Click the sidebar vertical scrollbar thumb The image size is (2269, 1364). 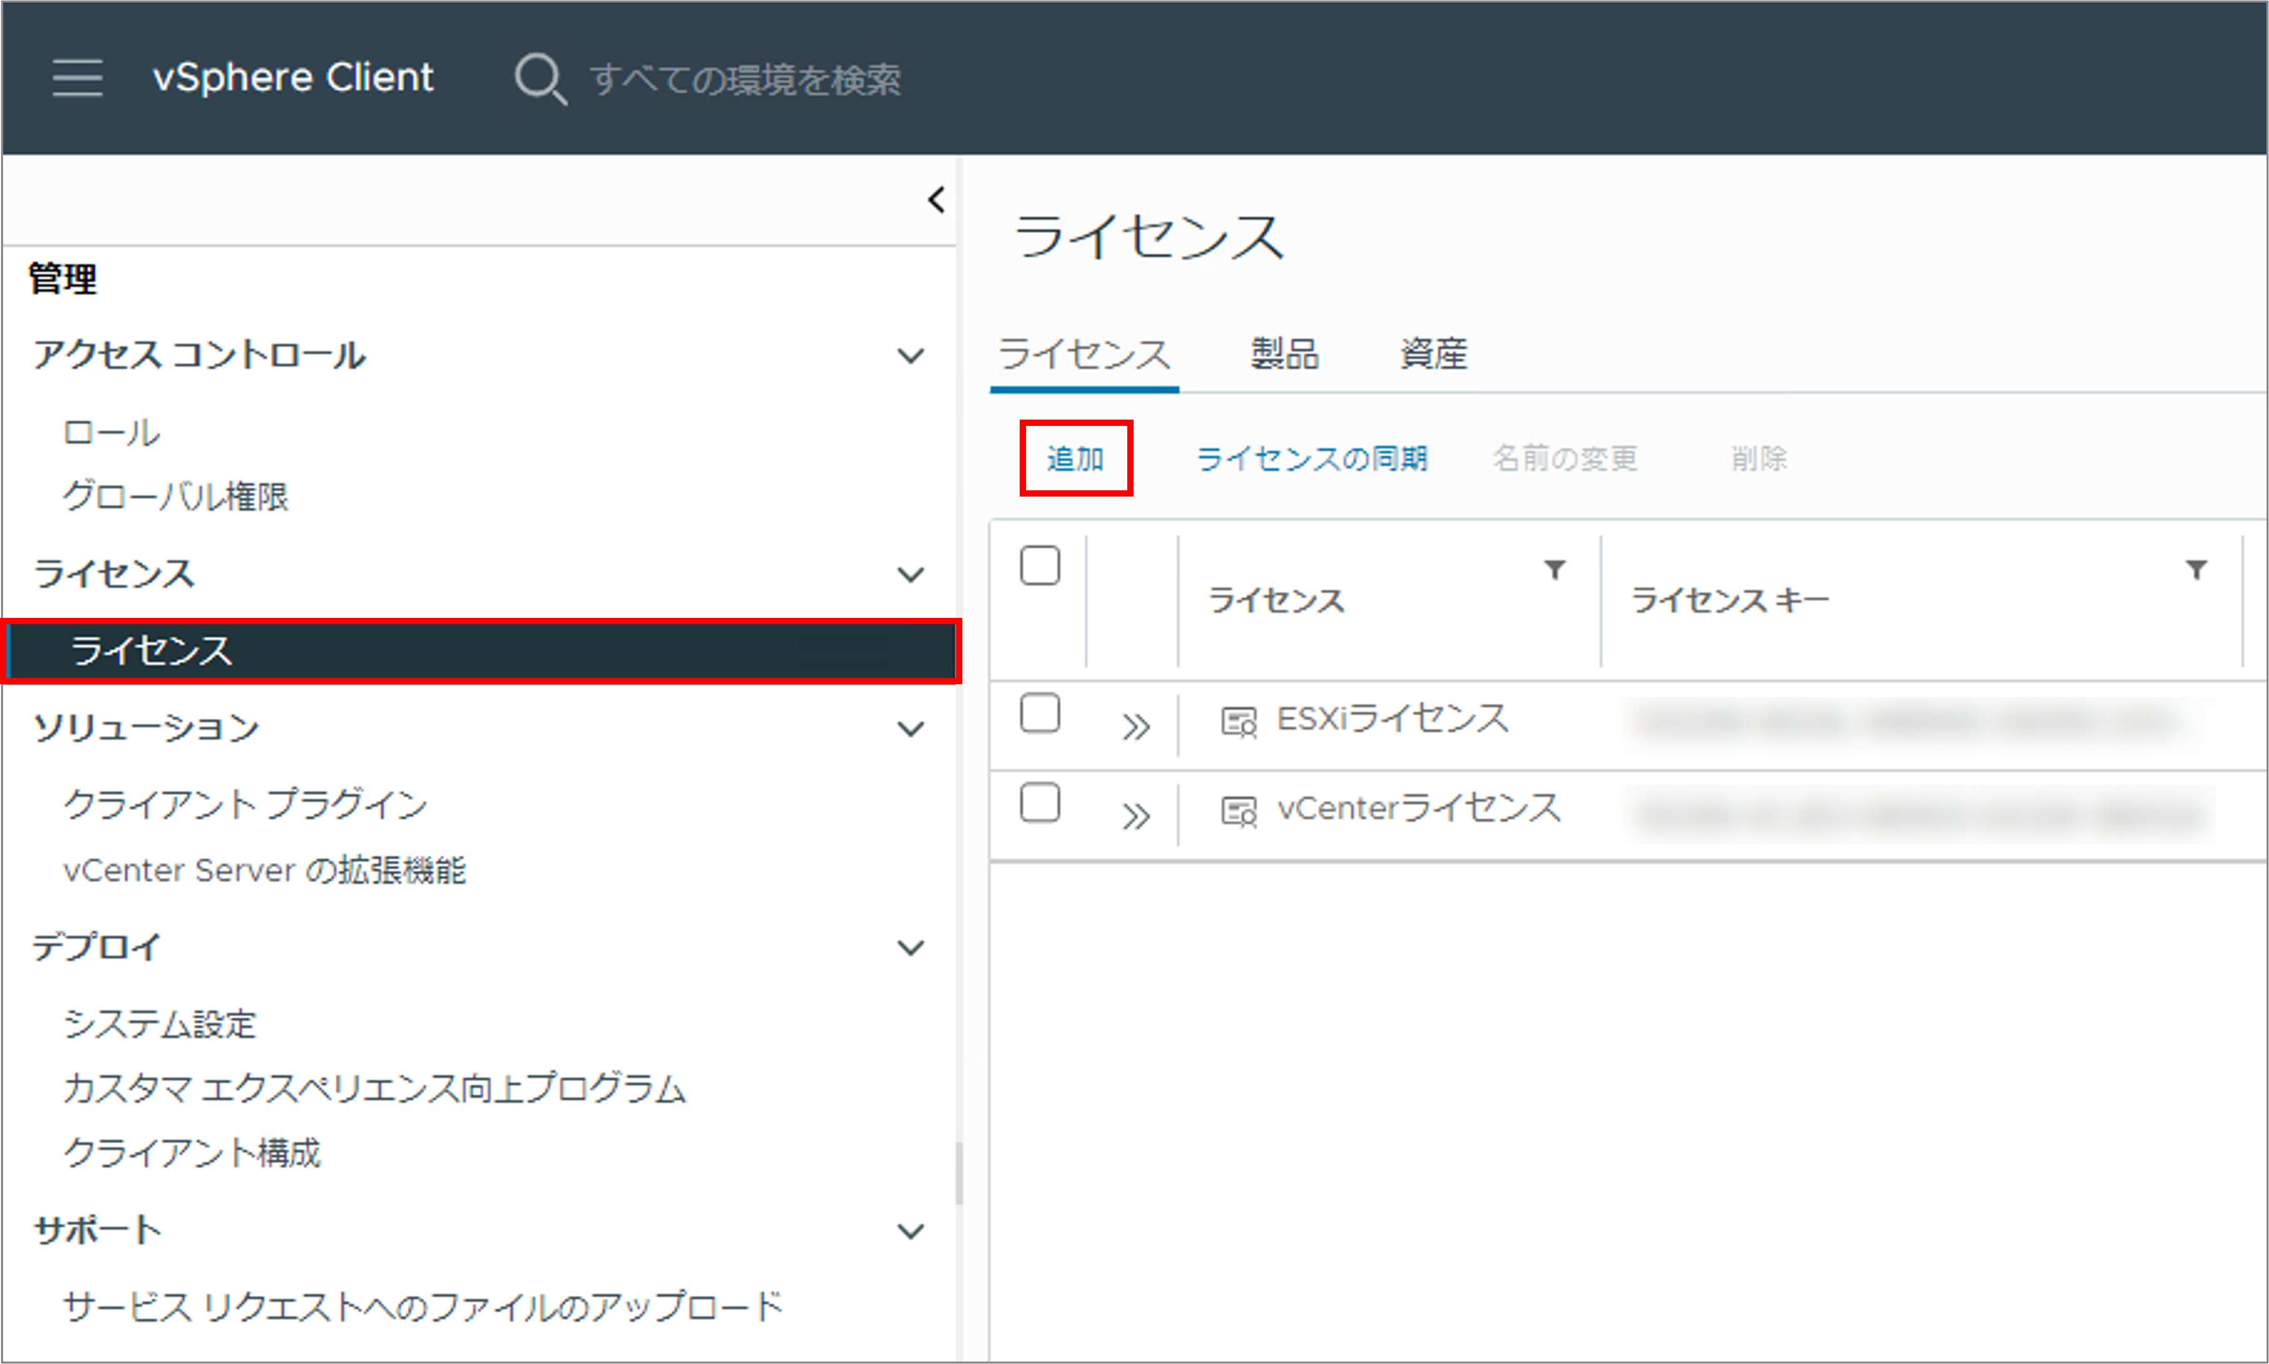pyautogui.click(x=958, y=1172)
